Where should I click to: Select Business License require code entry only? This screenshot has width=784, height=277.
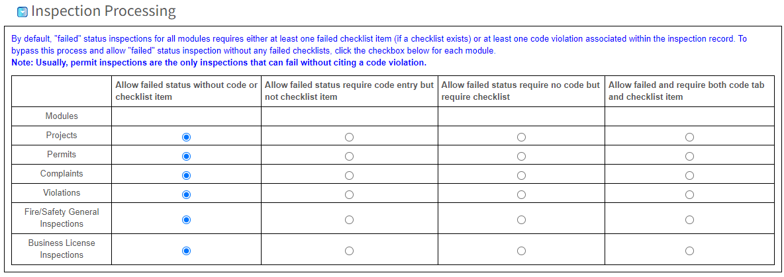click(349, 251)
